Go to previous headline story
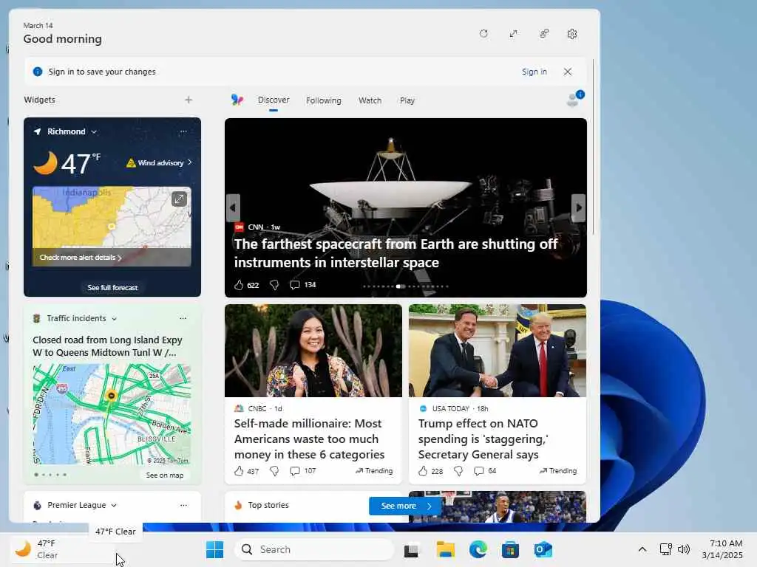 point(233,207)
